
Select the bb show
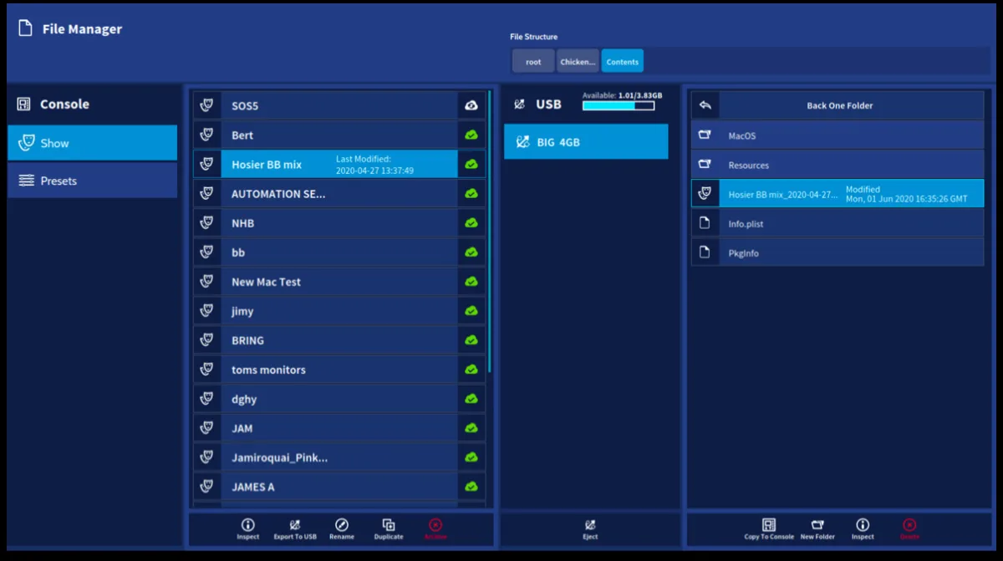(x=339, y=252)
